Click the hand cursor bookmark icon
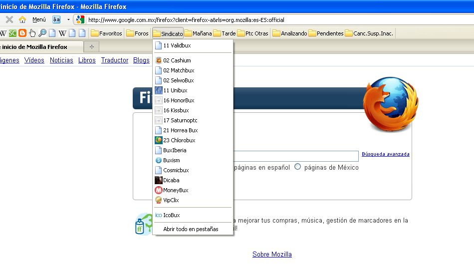Image resolution: width=474 pixels, height=273 pixels. click(x=32, y=33)
